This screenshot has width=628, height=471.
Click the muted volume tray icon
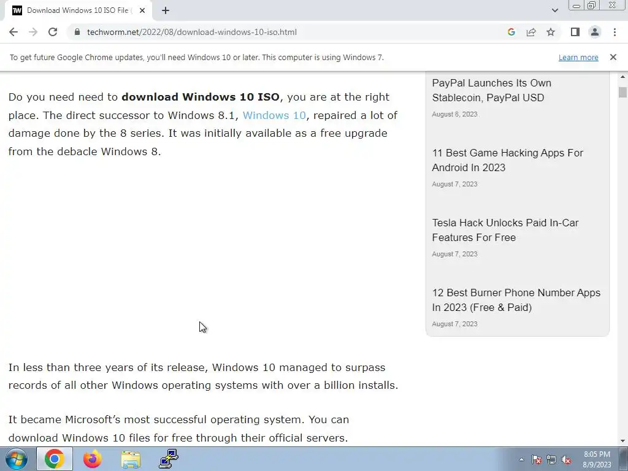click(x=566, y=459)
